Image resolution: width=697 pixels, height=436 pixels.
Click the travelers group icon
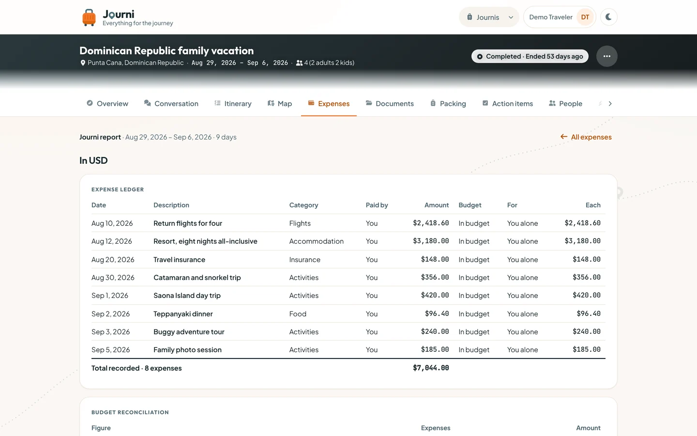coord(299,63)
